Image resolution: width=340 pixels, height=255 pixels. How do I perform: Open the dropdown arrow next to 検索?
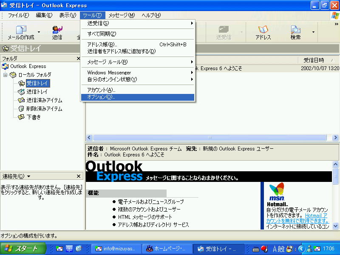[x=314, y=32]
